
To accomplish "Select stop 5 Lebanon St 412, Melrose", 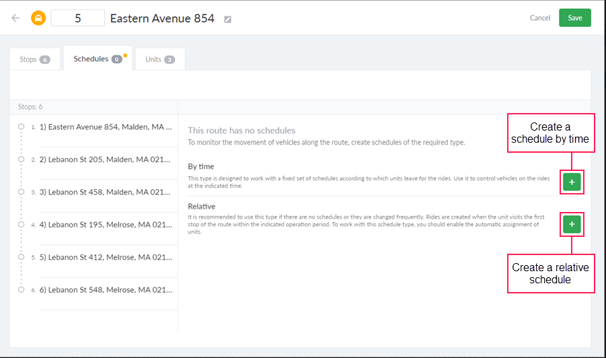I will 106,257.
